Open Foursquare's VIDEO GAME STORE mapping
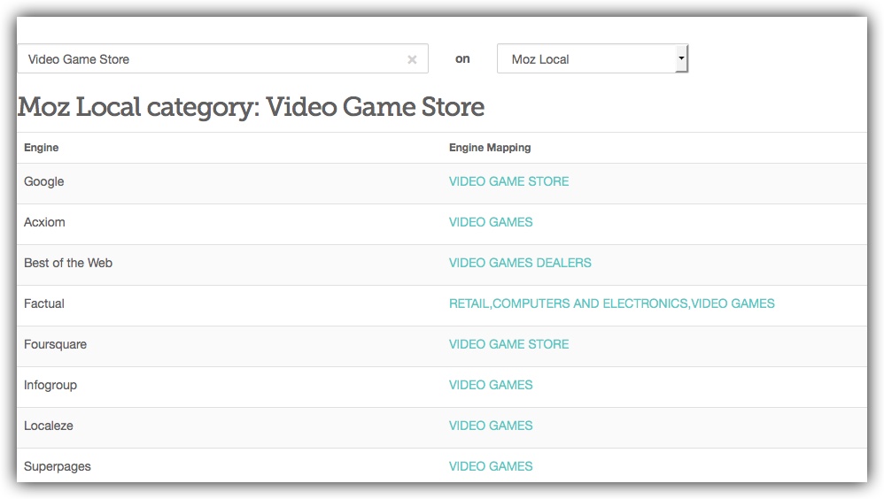Viewport: 884px width, 499px height. click(508, 344)
